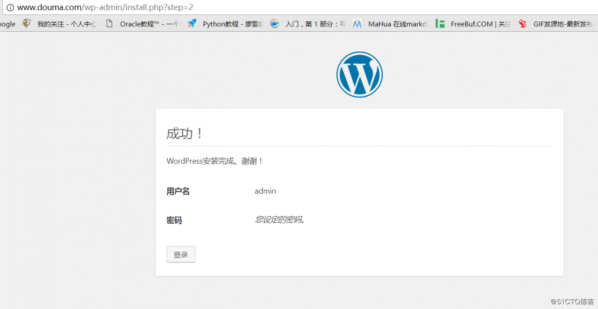Click the rocket favicon for Python教程
The height and width of the screenshot is (309, 598).
pos(192,23)
